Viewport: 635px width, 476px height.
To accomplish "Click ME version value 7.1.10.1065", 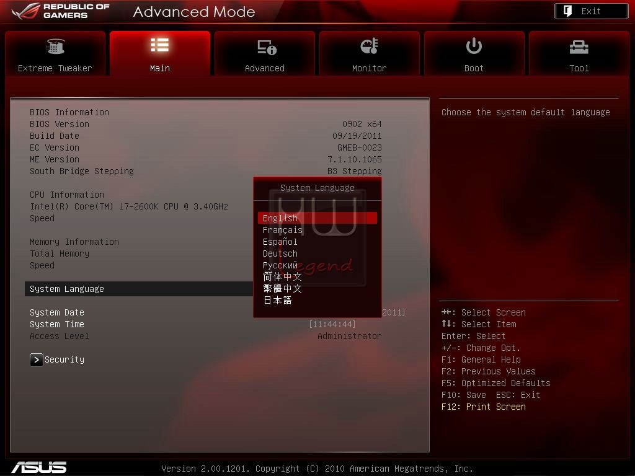I will [355, 159].
